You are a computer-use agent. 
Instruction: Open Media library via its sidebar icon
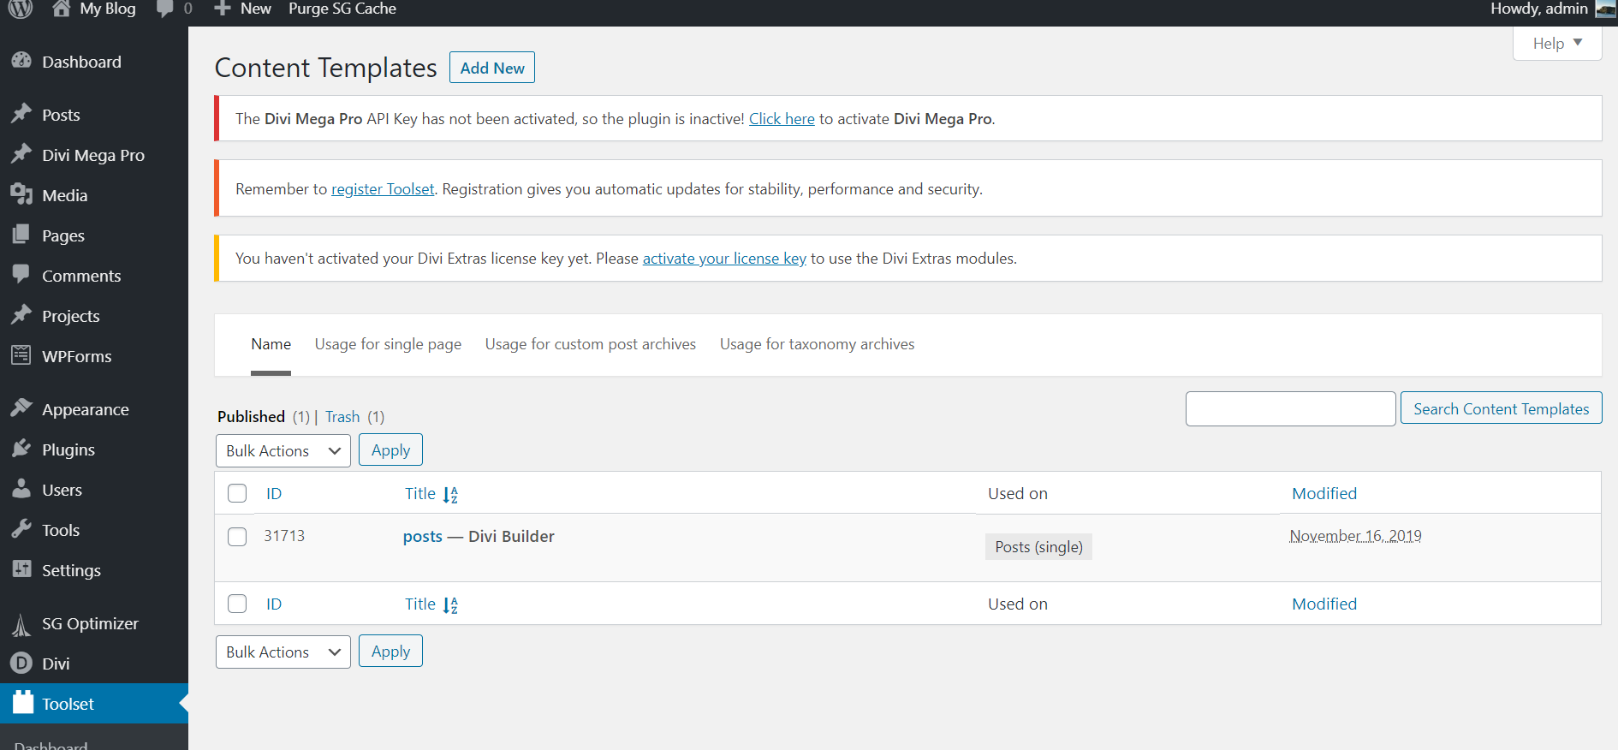21,194
